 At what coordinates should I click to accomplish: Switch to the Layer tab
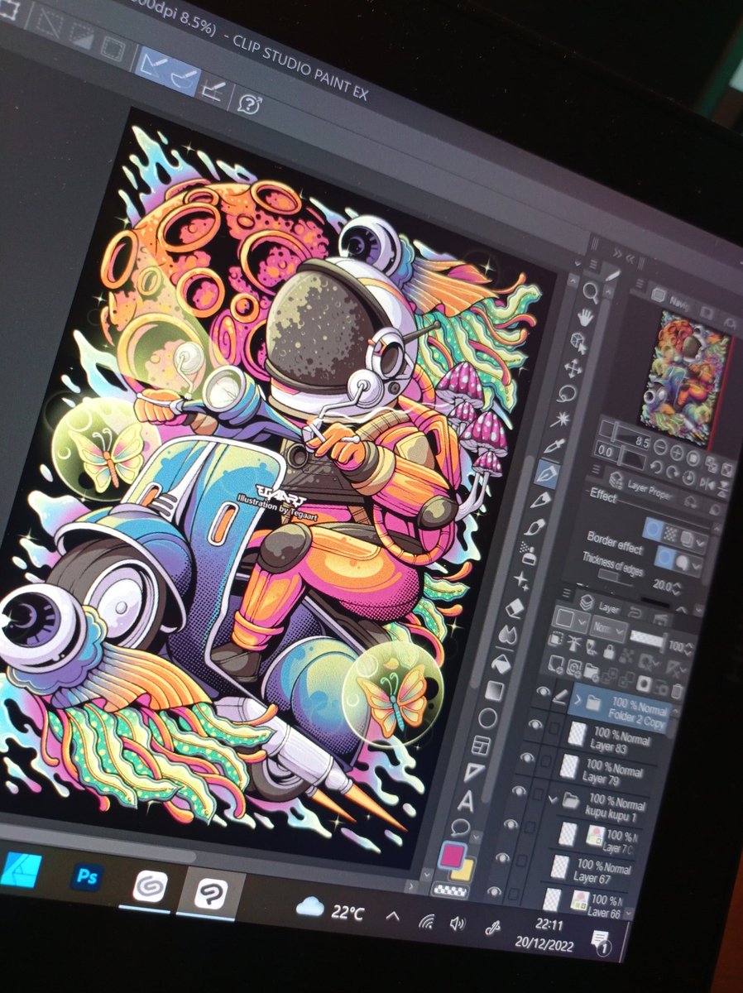[x=601, y=605]
